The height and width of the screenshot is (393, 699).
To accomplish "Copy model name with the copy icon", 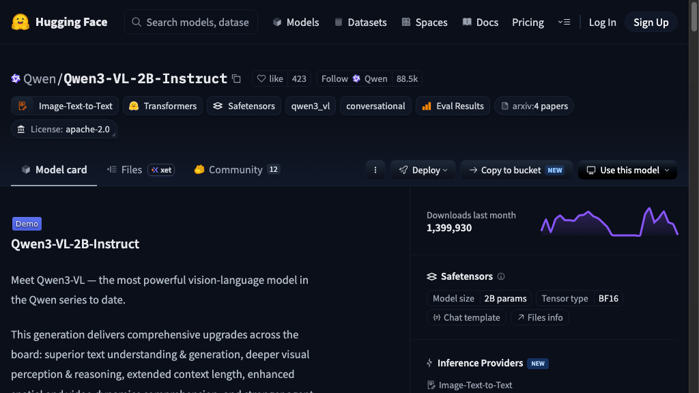I will pyautogui.click(x=236, y=79).
